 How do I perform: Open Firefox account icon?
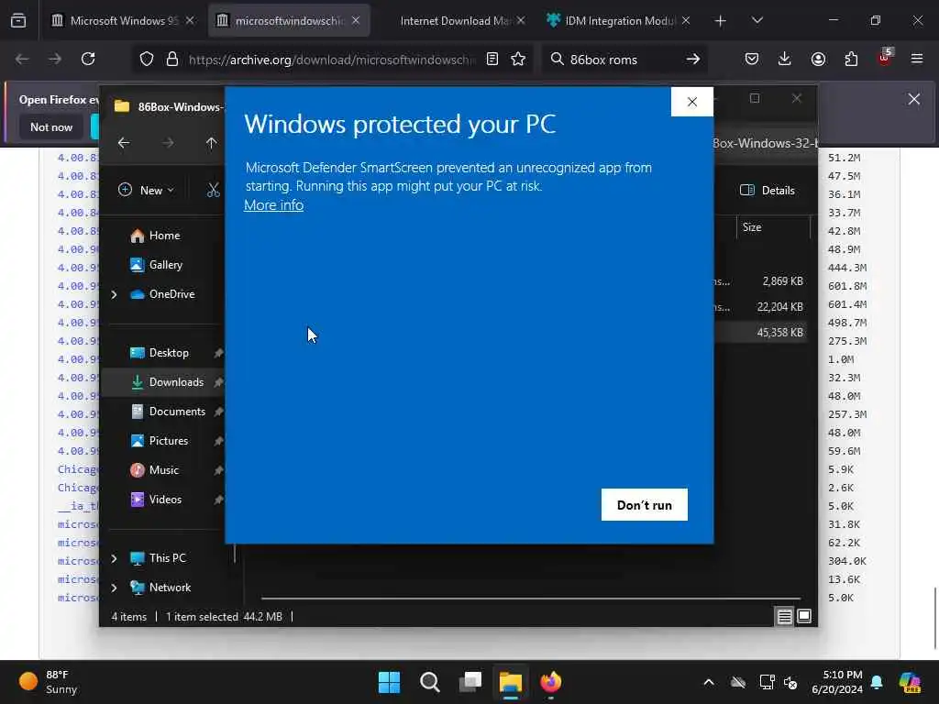click(818, 60)
